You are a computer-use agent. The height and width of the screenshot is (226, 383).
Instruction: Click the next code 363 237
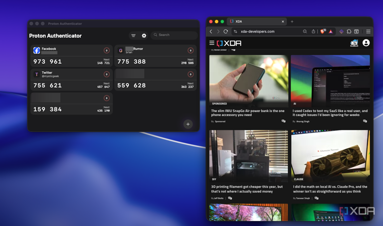188,87
